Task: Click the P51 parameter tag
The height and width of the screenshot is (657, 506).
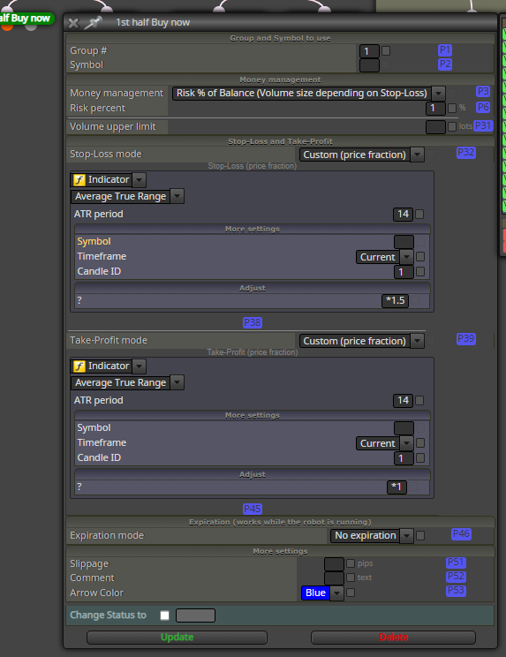Action: point(457,563)
